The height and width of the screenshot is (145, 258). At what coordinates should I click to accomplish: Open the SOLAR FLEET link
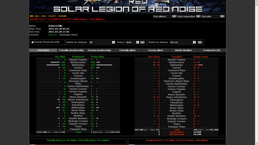tap(38, 19)
